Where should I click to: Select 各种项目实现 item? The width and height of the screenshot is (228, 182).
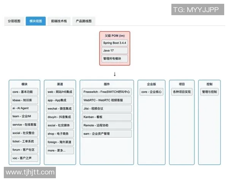pyautogui.click(x=182, y=92)
